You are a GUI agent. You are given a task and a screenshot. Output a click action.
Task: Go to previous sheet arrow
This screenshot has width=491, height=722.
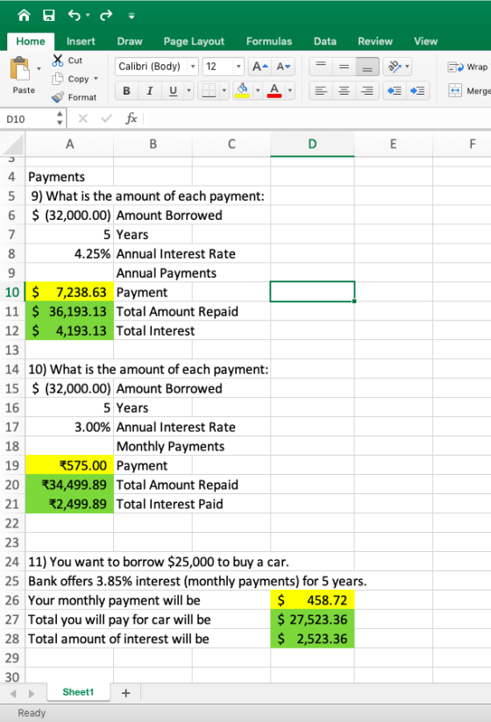pyautogui.click(x=13, y=693)
